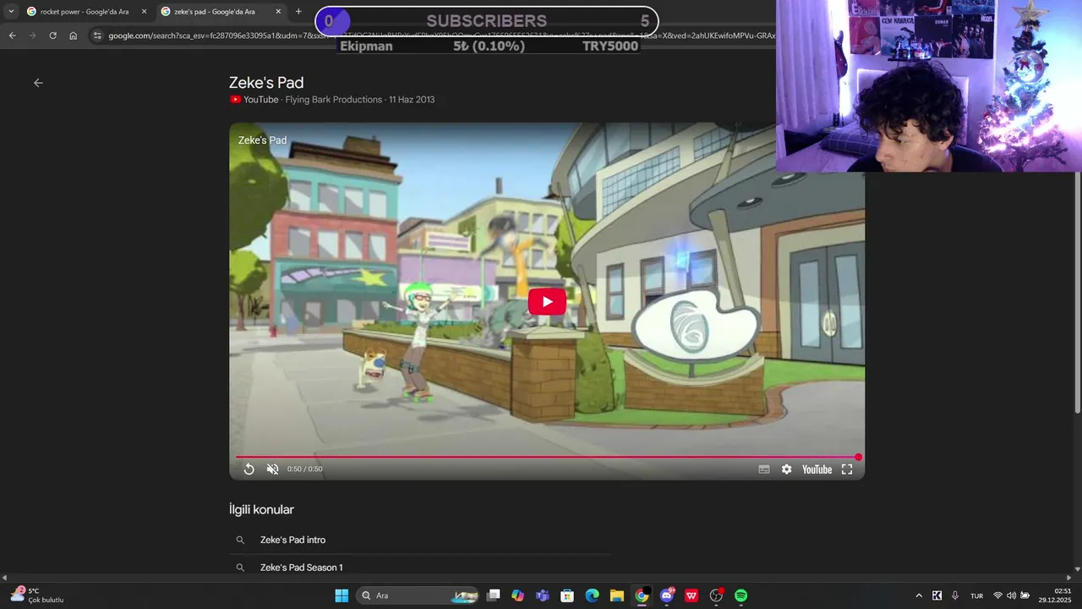Open Microsoft Teams from taskbar
Viewport: 1082px width, 609px height.
point(543,595)
